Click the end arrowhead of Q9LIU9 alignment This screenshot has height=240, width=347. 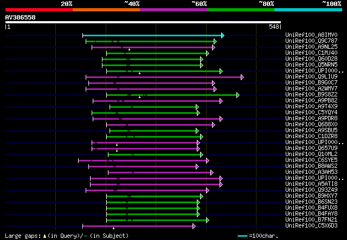pyautogui.click(x=242, y=77)
